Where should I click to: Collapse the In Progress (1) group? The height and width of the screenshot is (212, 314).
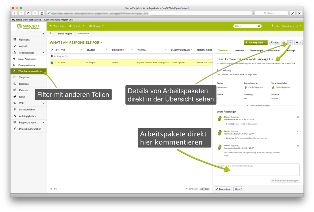coord(52,56)
